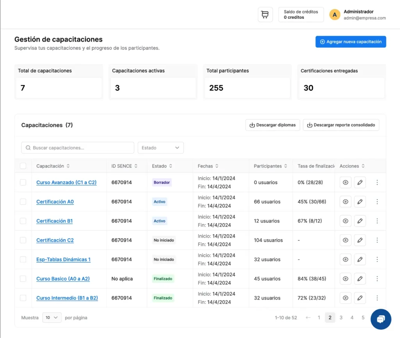Select the header checkbox to select all rows
The height and width of the screenshot is (338, 400).
[23, 165]
